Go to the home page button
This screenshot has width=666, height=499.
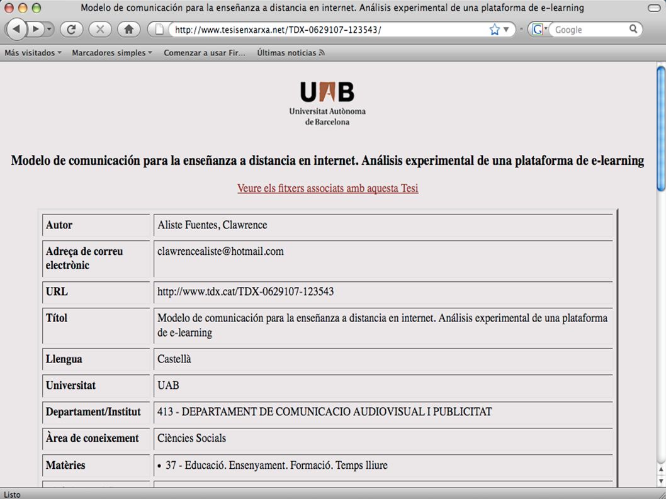[x=128, y=30]
